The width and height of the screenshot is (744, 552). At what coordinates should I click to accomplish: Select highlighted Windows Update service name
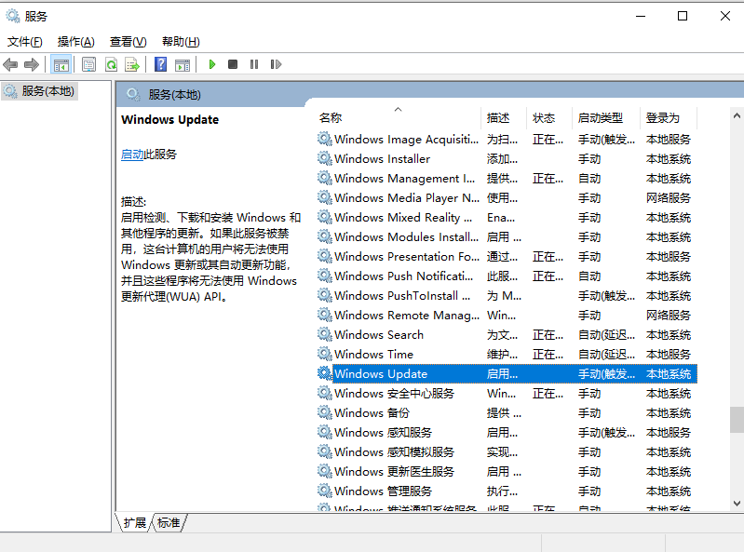pos(381,373)
